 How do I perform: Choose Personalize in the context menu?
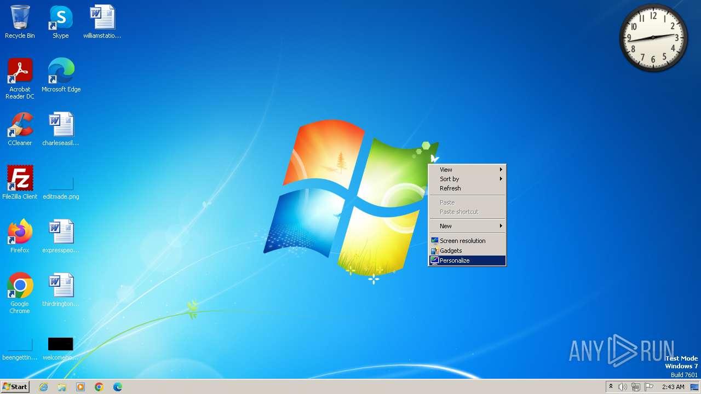click(467, 260)
